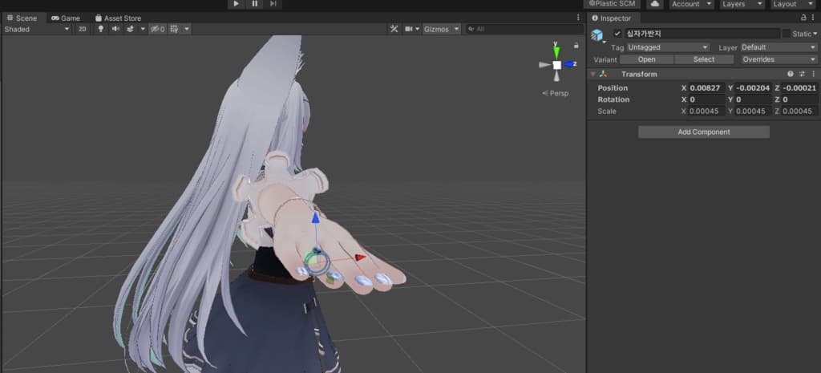Uncheck the GameObject active checkbox

(617, 34)
